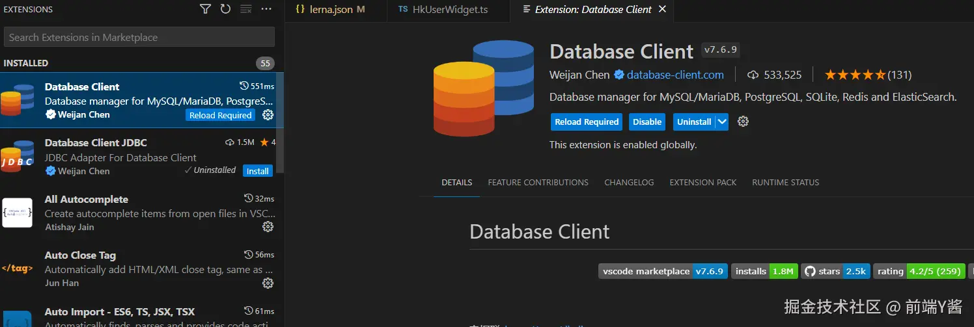
Task: Open manage gear for All Autocomplete
Action: 268,227
